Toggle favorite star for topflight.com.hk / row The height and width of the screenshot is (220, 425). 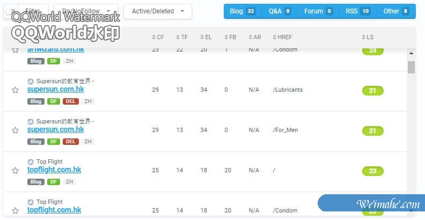tap(16, 171)
